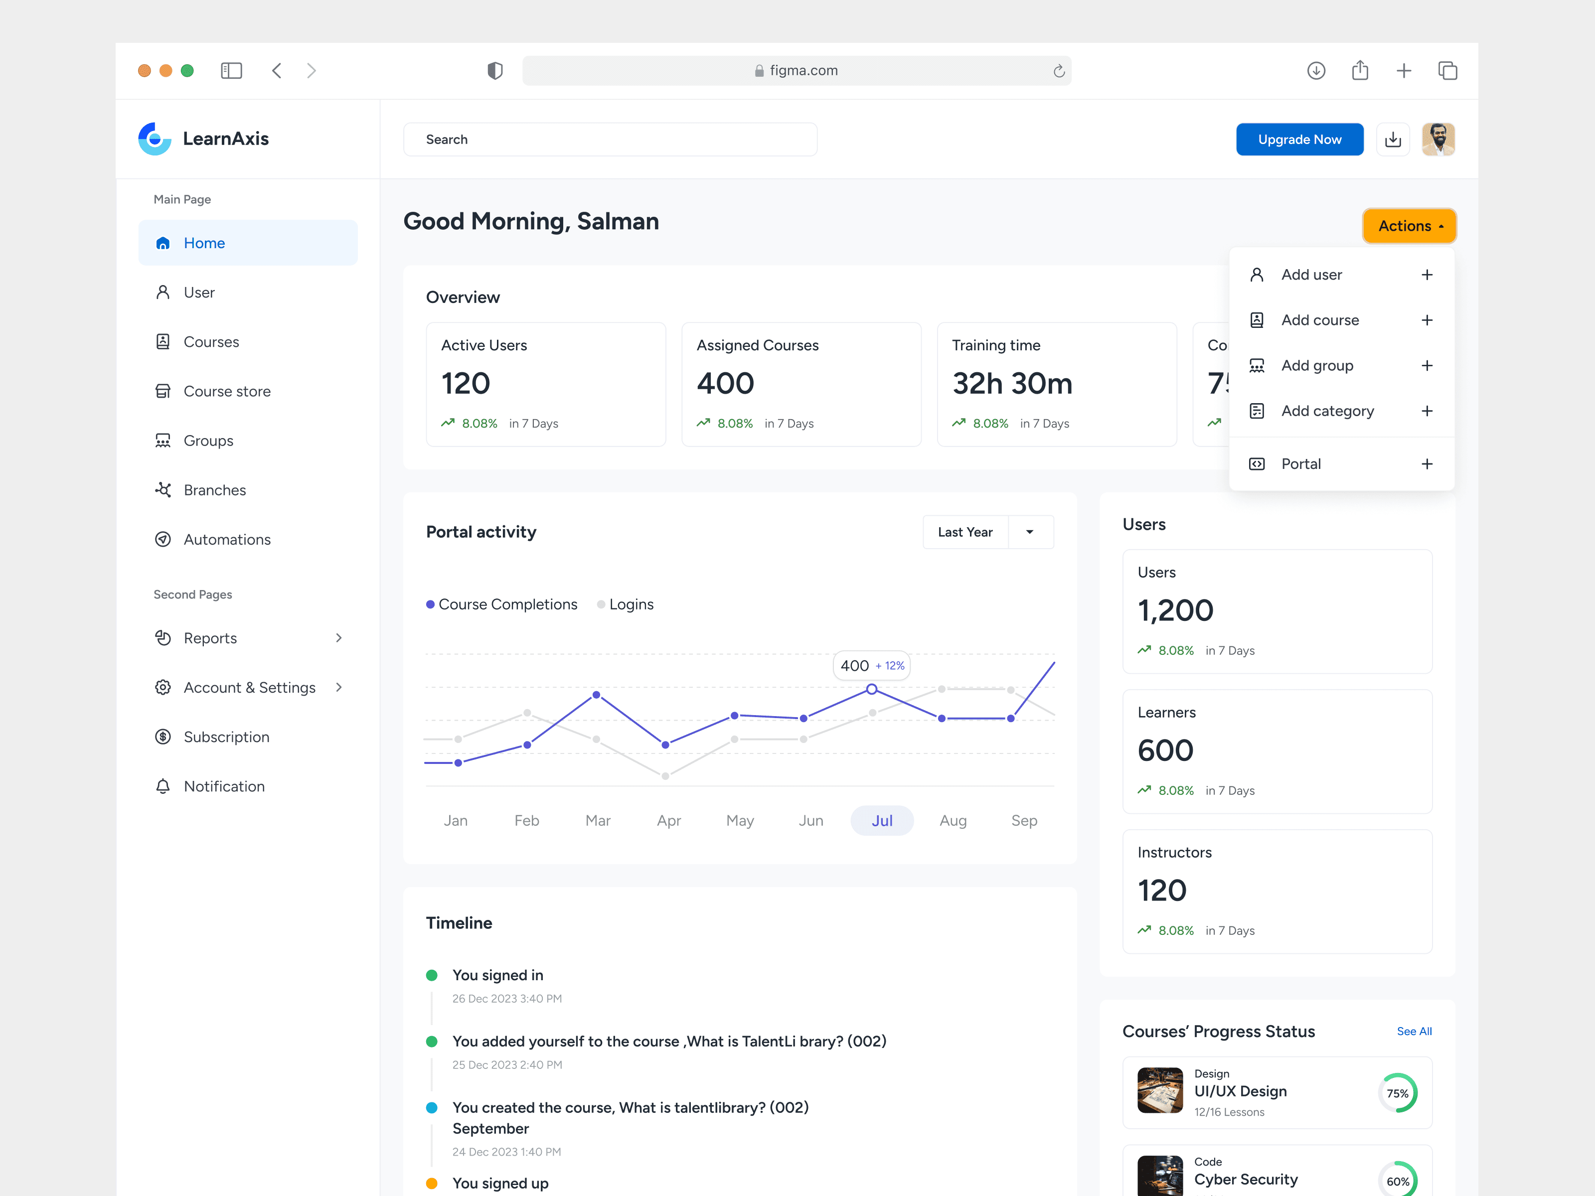Click the plus icon next to Add user
The height and width of the screenshot is (1196, 1595).
tap(1426, 275)
